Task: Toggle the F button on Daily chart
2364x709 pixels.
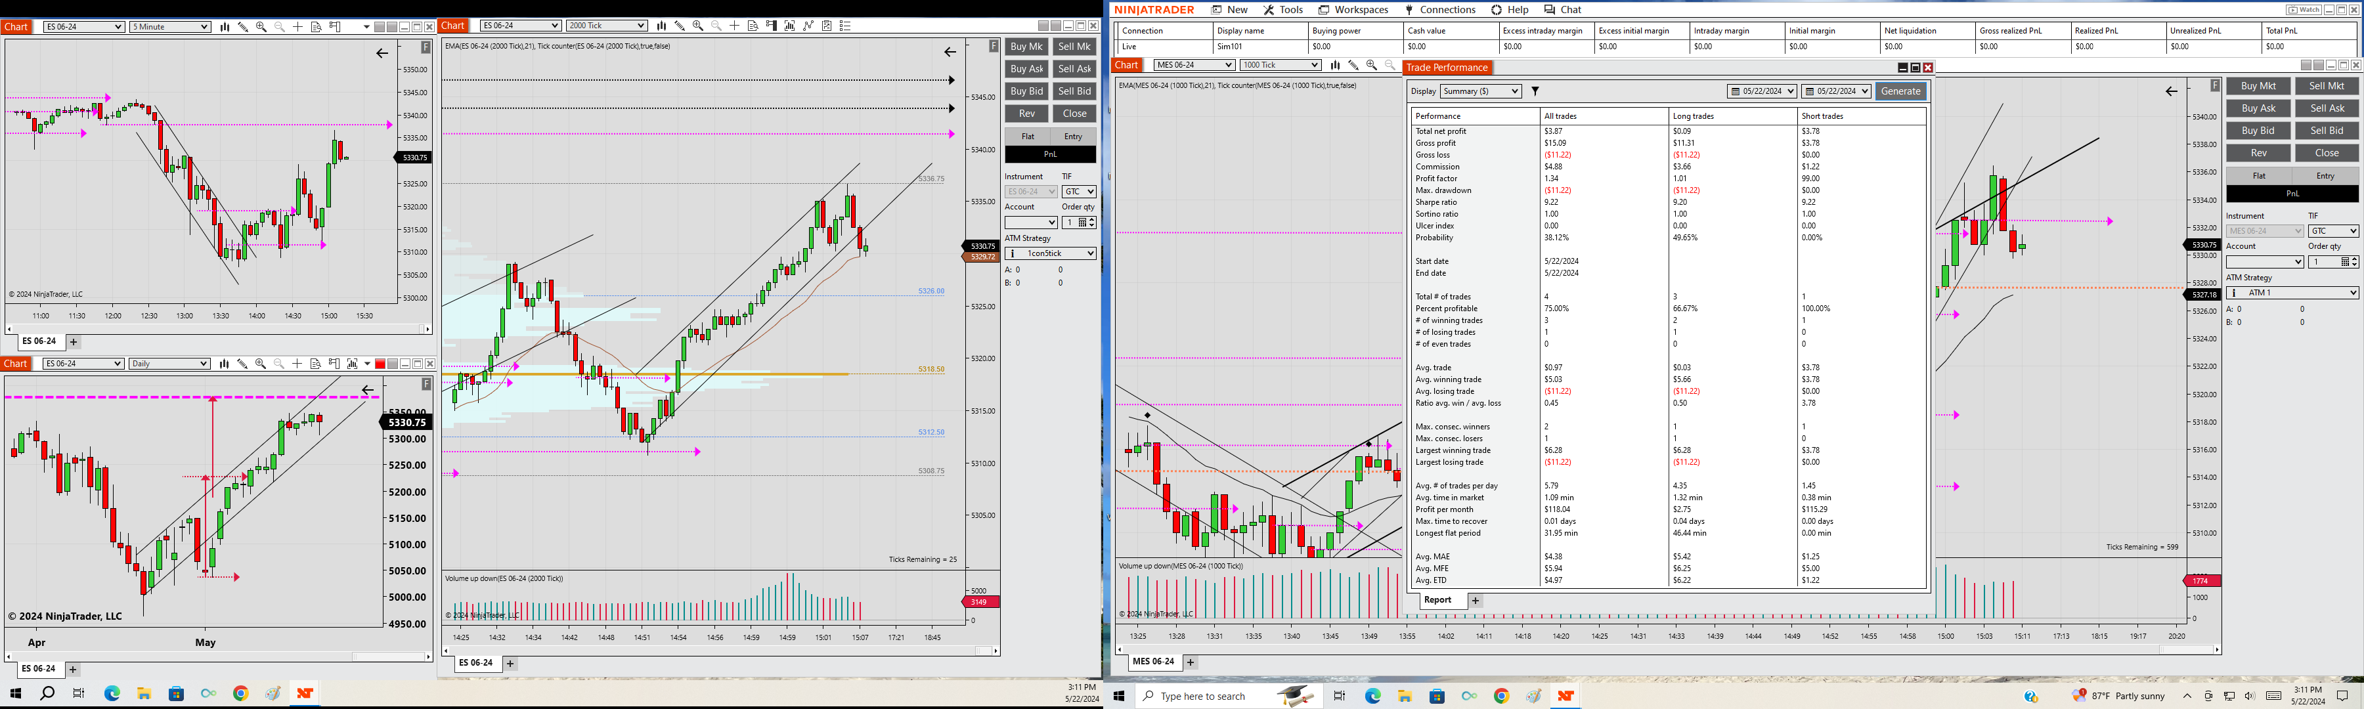Action: coord(426,384)
